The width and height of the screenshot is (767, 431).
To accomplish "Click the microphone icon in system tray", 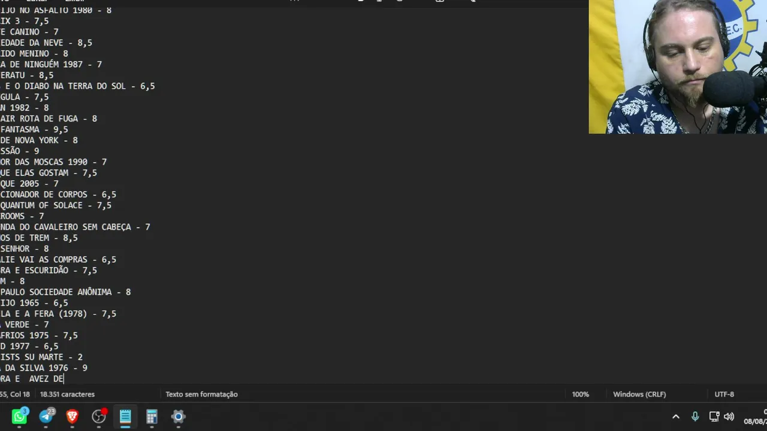I will (x=695, y=417).
